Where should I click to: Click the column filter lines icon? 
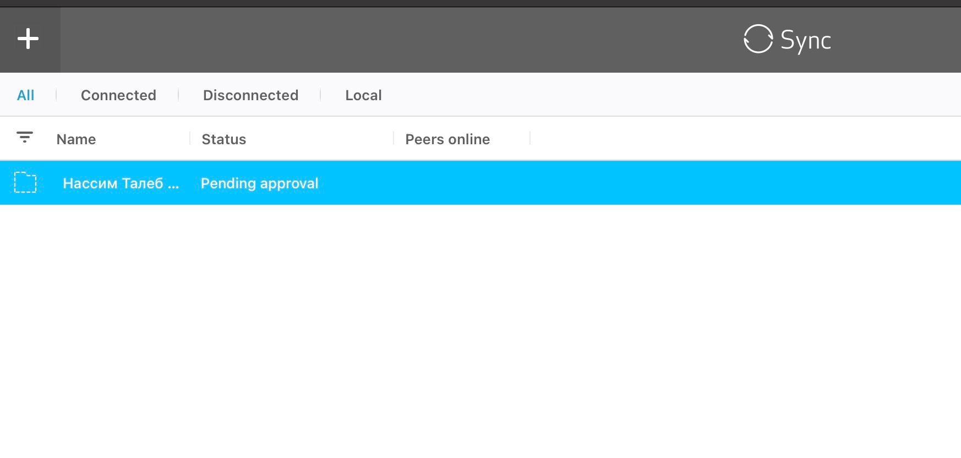(25, 138)
